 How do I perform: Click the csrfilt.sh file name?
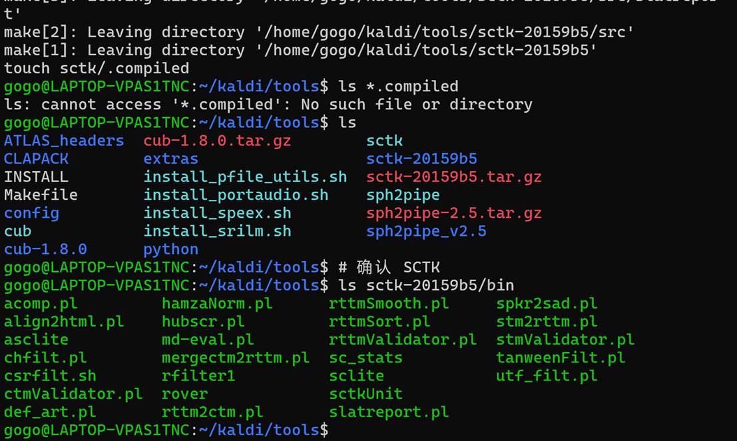[x=51, y=376]
